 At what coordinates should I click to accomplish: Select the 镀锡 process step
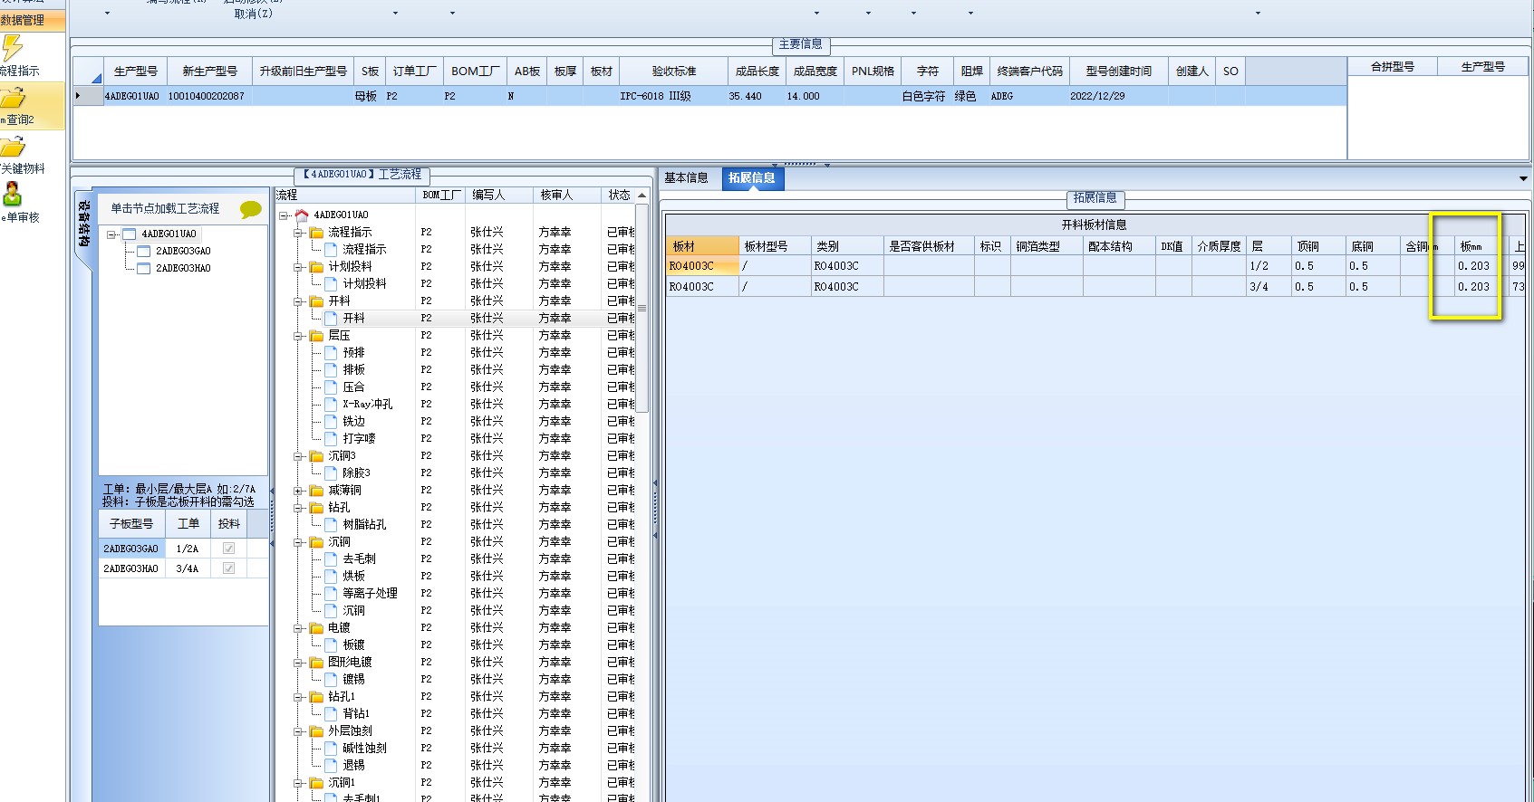pos(353,680)
